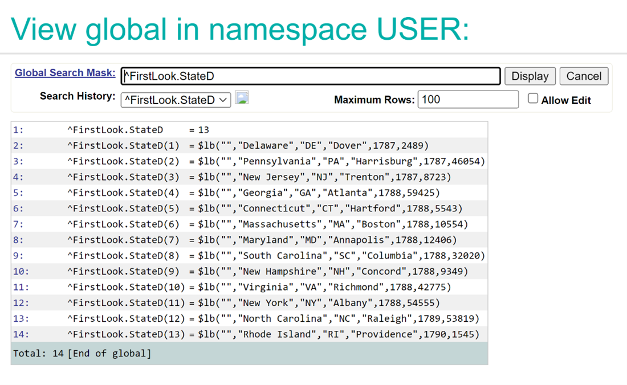Click the ^FirstLook.StateD(10) subscript name
The image size is (627, 385).
(127, 287)
